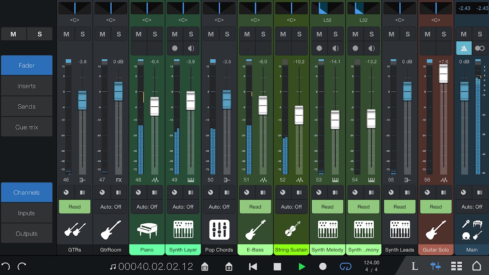
Task: Toggle the metronome icon on Main channel
Action: point(464,48)
